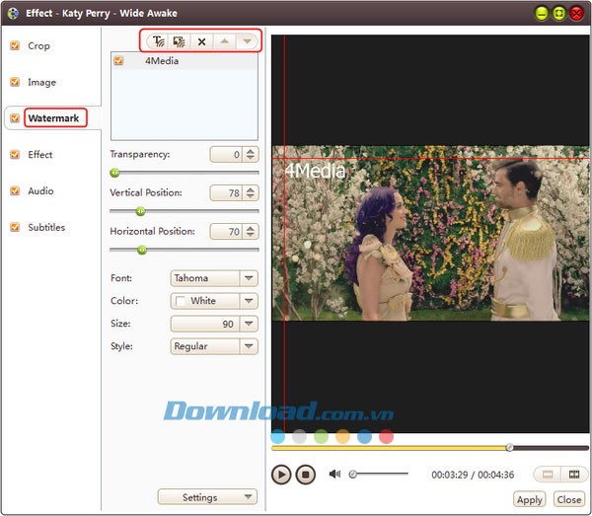This screenshot has height=516, width=592.
Task: Open the Image tab
Action: point(41,82)
